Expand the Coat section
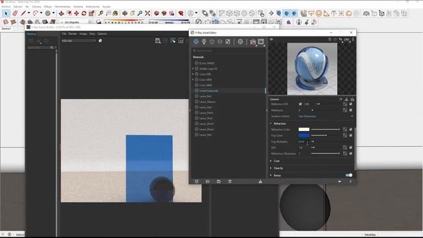 point(271,161)
